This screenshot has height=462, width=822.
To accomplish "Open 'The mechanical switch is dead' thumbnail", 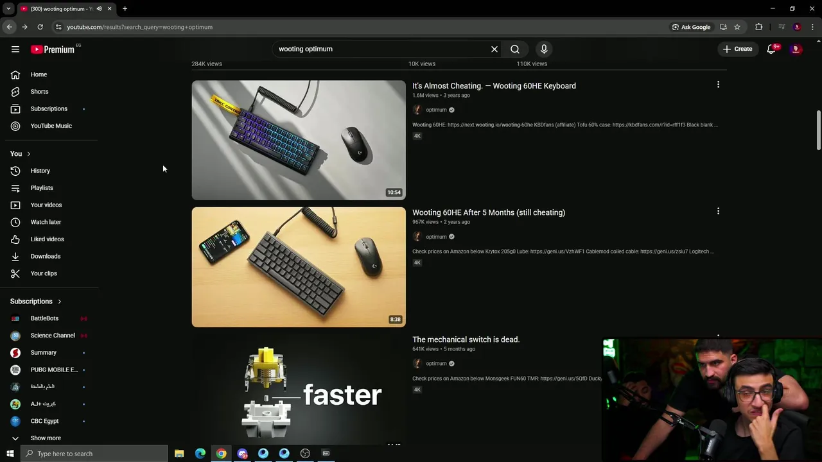I will 299,389.
